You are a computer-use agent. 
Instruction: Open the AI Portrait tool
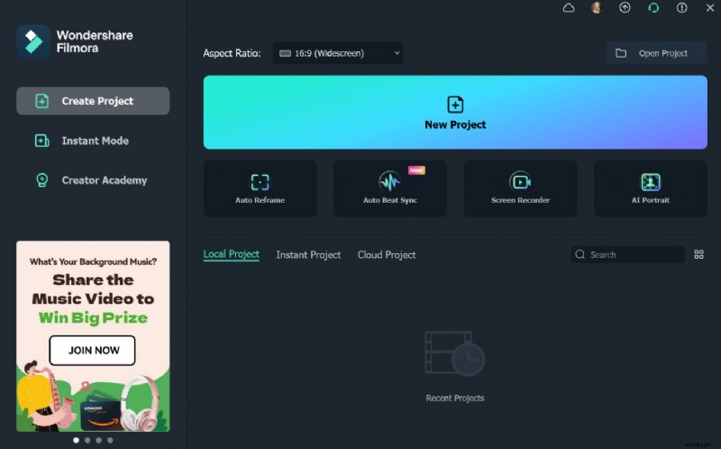pyautogui.click(x=650, y=188)
